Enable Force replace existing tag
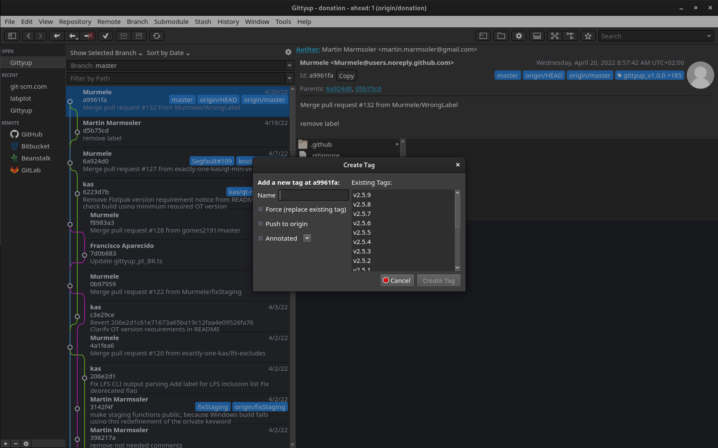Viewport: 718px width, 448px height. tap(261, 209)
